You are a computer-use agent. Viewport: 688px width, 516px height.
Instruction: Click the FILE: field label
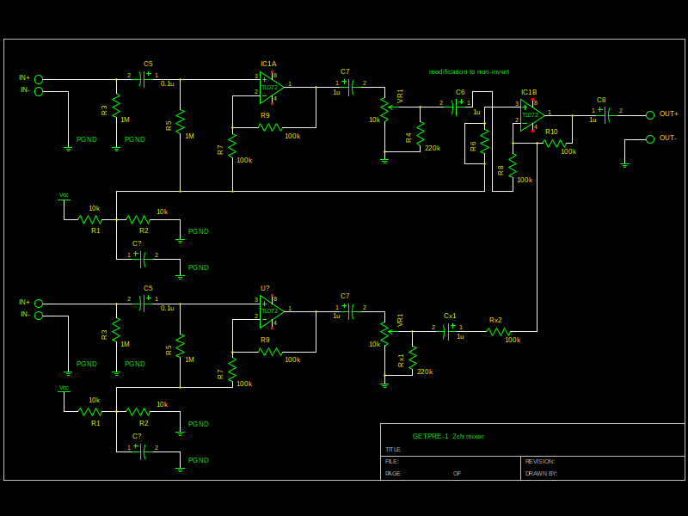point(392,462)
